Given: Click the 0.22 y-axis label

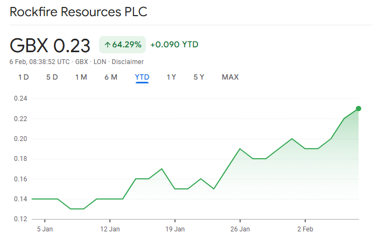Looking at the screenshot, I should (20, 118).
